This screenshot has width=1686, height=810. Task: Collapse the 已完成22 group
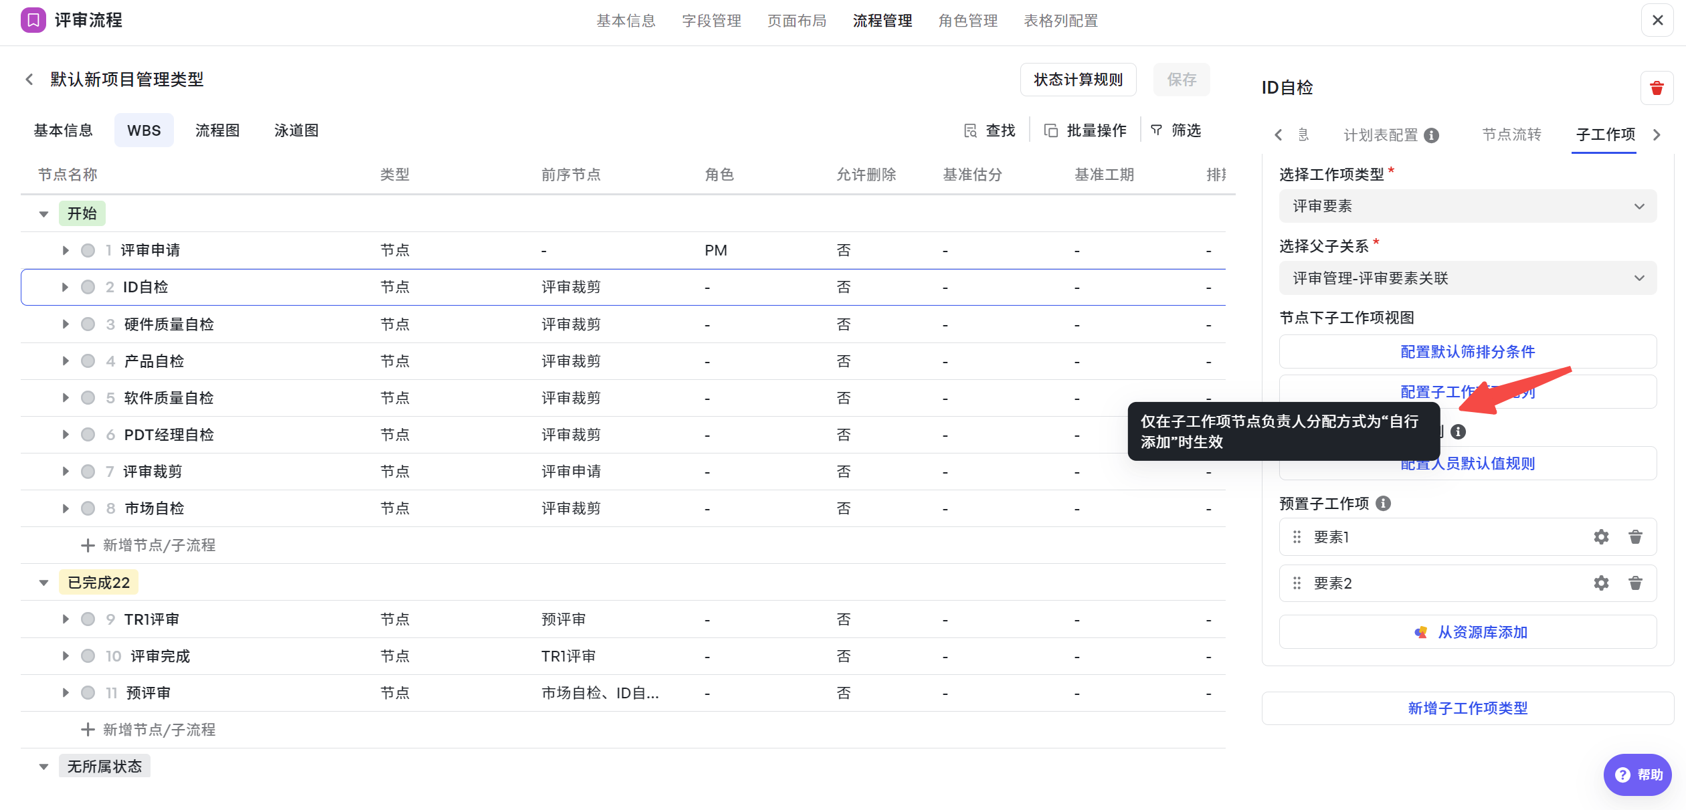click(x=43, y=583)
